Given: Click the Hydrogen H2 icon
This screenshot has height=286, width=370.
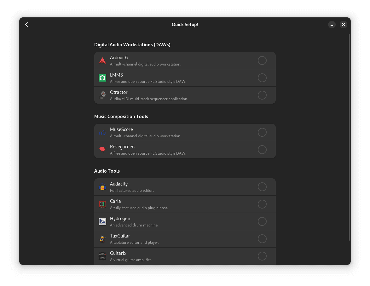Looking at the screenshot, I should pos(102,221).
